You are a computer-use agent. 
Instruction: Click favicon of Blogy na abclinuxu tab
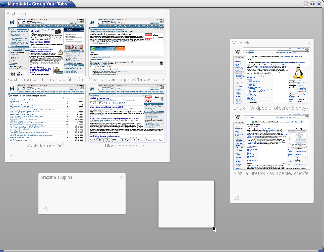point(92,89)
